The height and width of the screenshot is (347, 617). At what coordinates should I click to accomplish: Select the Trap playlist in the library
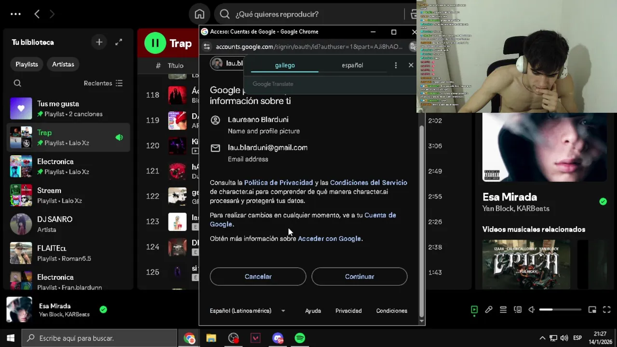(68, 137)
